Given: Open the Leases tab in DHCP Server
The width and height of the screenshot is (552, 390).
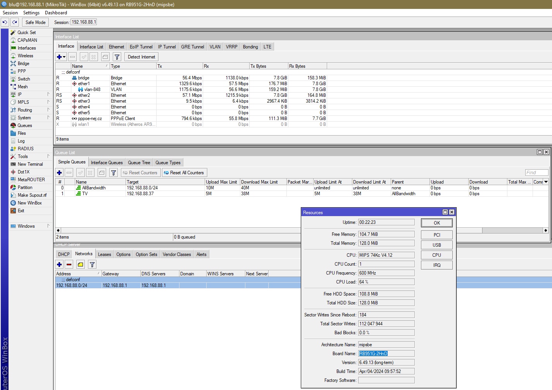Looking at the screenshot, I should [x=104, y=254].
